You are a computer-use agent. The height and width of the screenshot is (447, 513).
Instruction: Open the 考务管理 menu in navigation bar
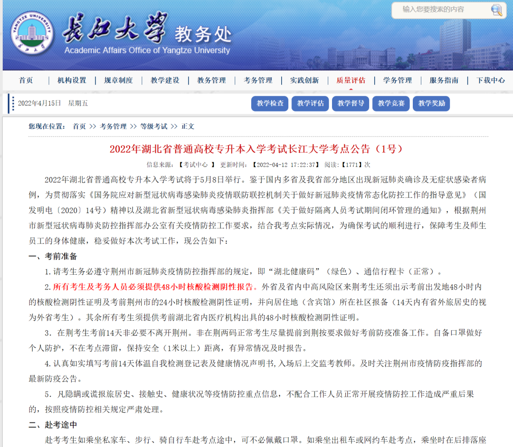click(x=258, y=80)
